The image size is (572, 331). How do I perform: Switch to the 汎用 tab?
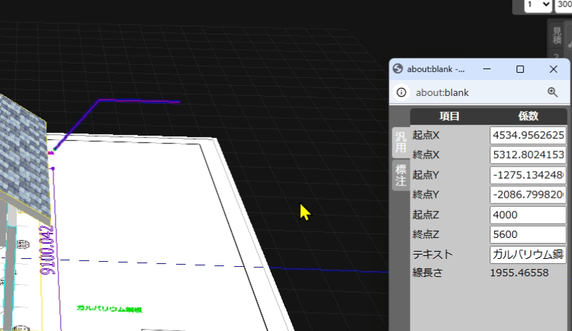tap(400, 143)
